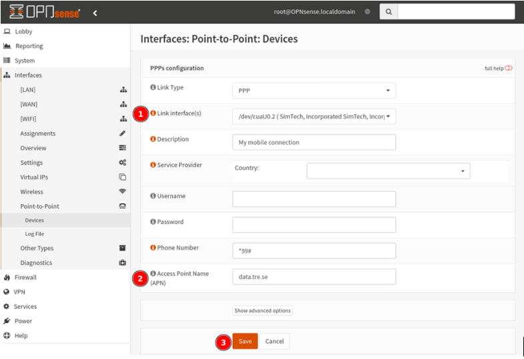The width and height of the screenshot is (524, 359).
Task: Click the OPNsense logo
Action: [45, 12]
